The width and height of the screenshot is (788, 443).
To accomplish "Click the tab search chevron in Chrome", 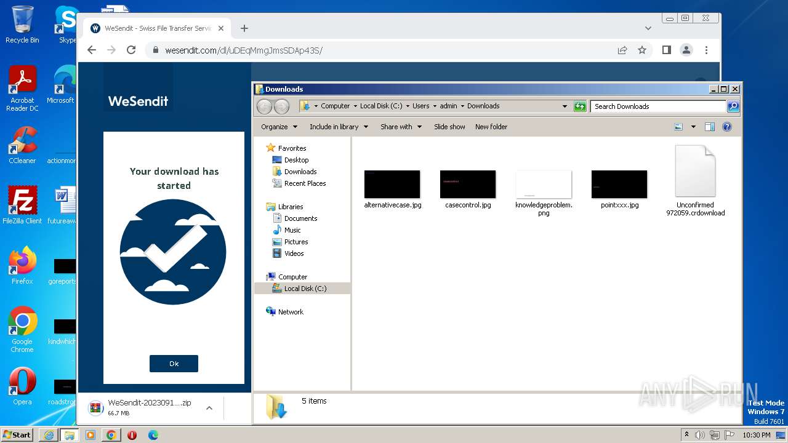I will (x=648, y=28).
